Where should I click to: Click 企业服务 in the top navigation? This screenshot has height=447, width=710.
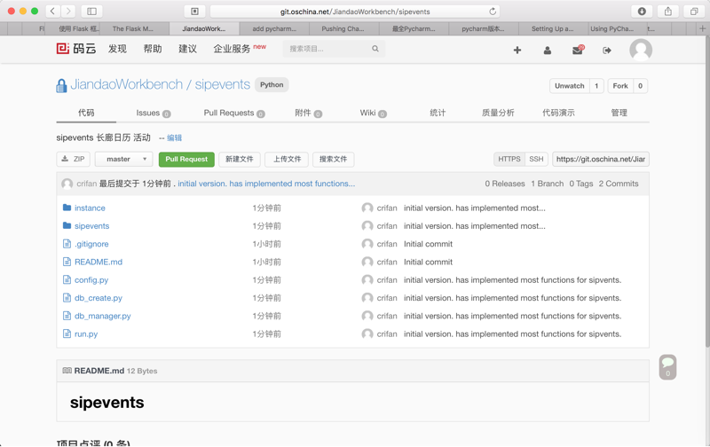[232, 49]
